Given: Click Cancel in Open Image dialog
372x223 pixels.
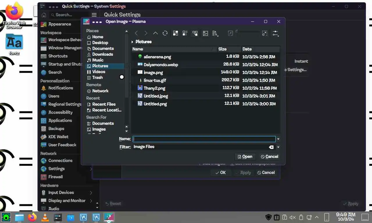Looking at the screenshot, I should click(269, 157).
